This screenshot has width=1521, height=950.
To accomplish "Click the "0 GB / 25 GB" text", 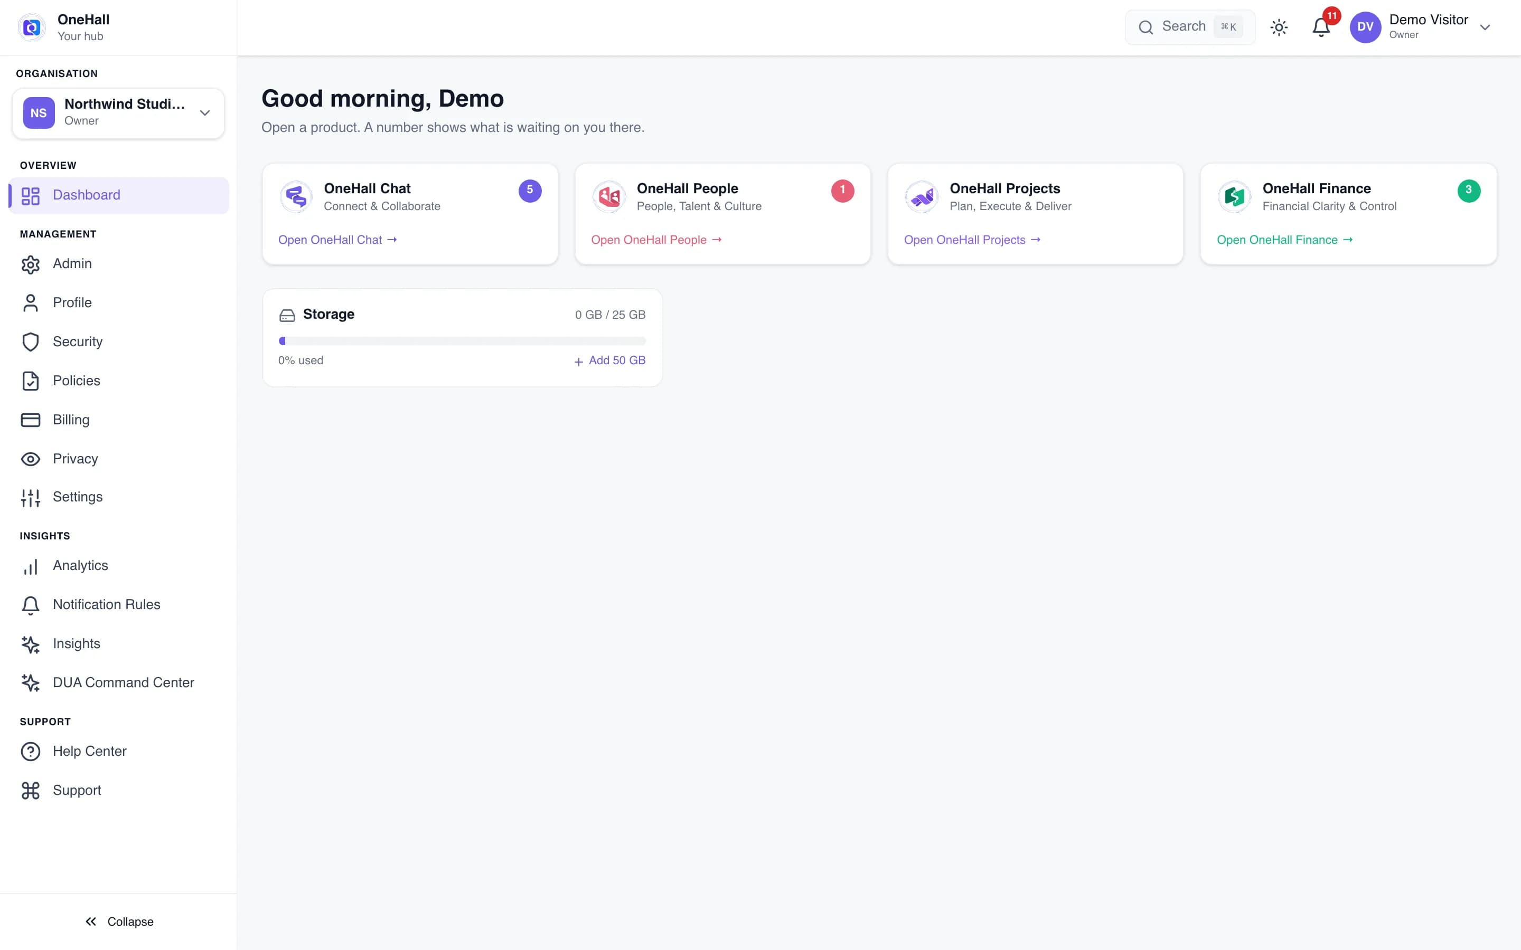I will coord(611,315).
